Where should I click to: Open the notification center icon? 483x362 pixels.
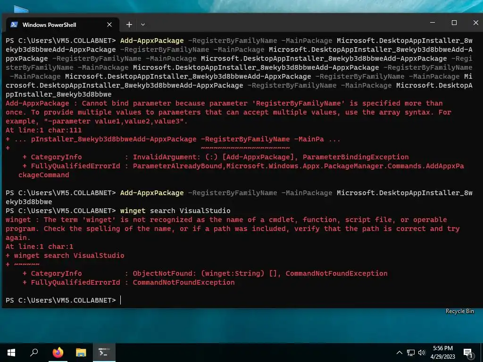(x=468, y=353)
